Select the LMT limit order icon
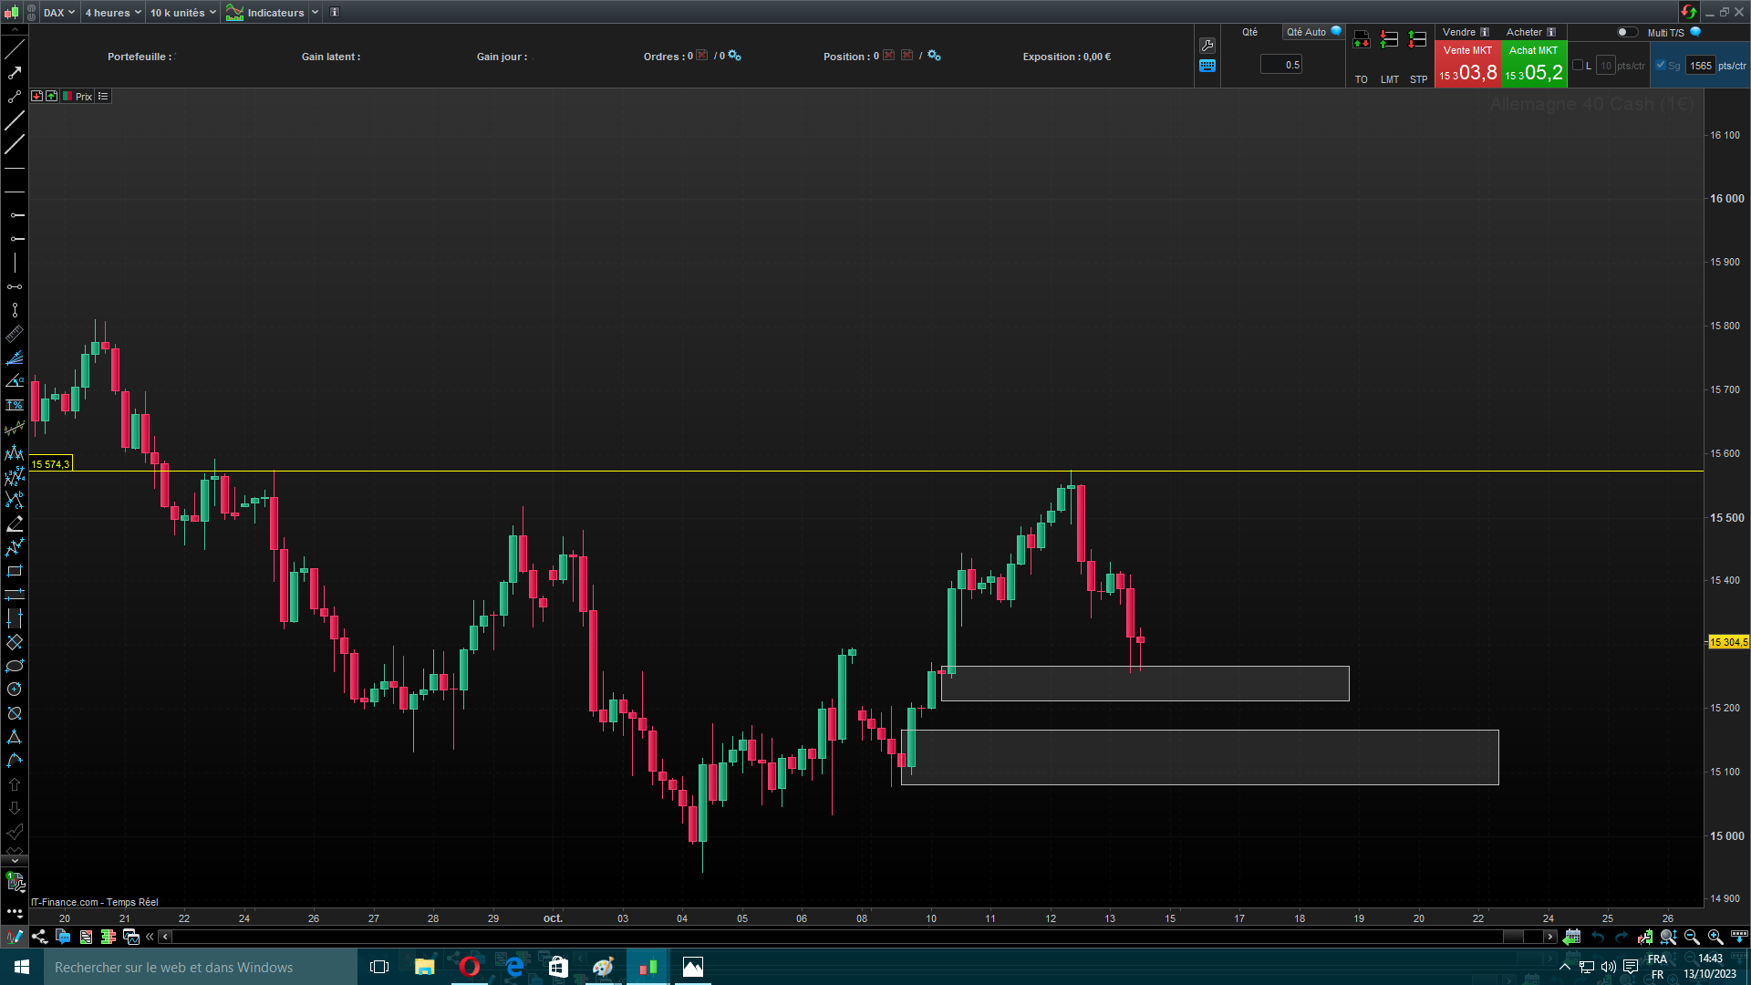Image resolution: width=1751 pixels, height=985 pixels. tap(1389, 40)
